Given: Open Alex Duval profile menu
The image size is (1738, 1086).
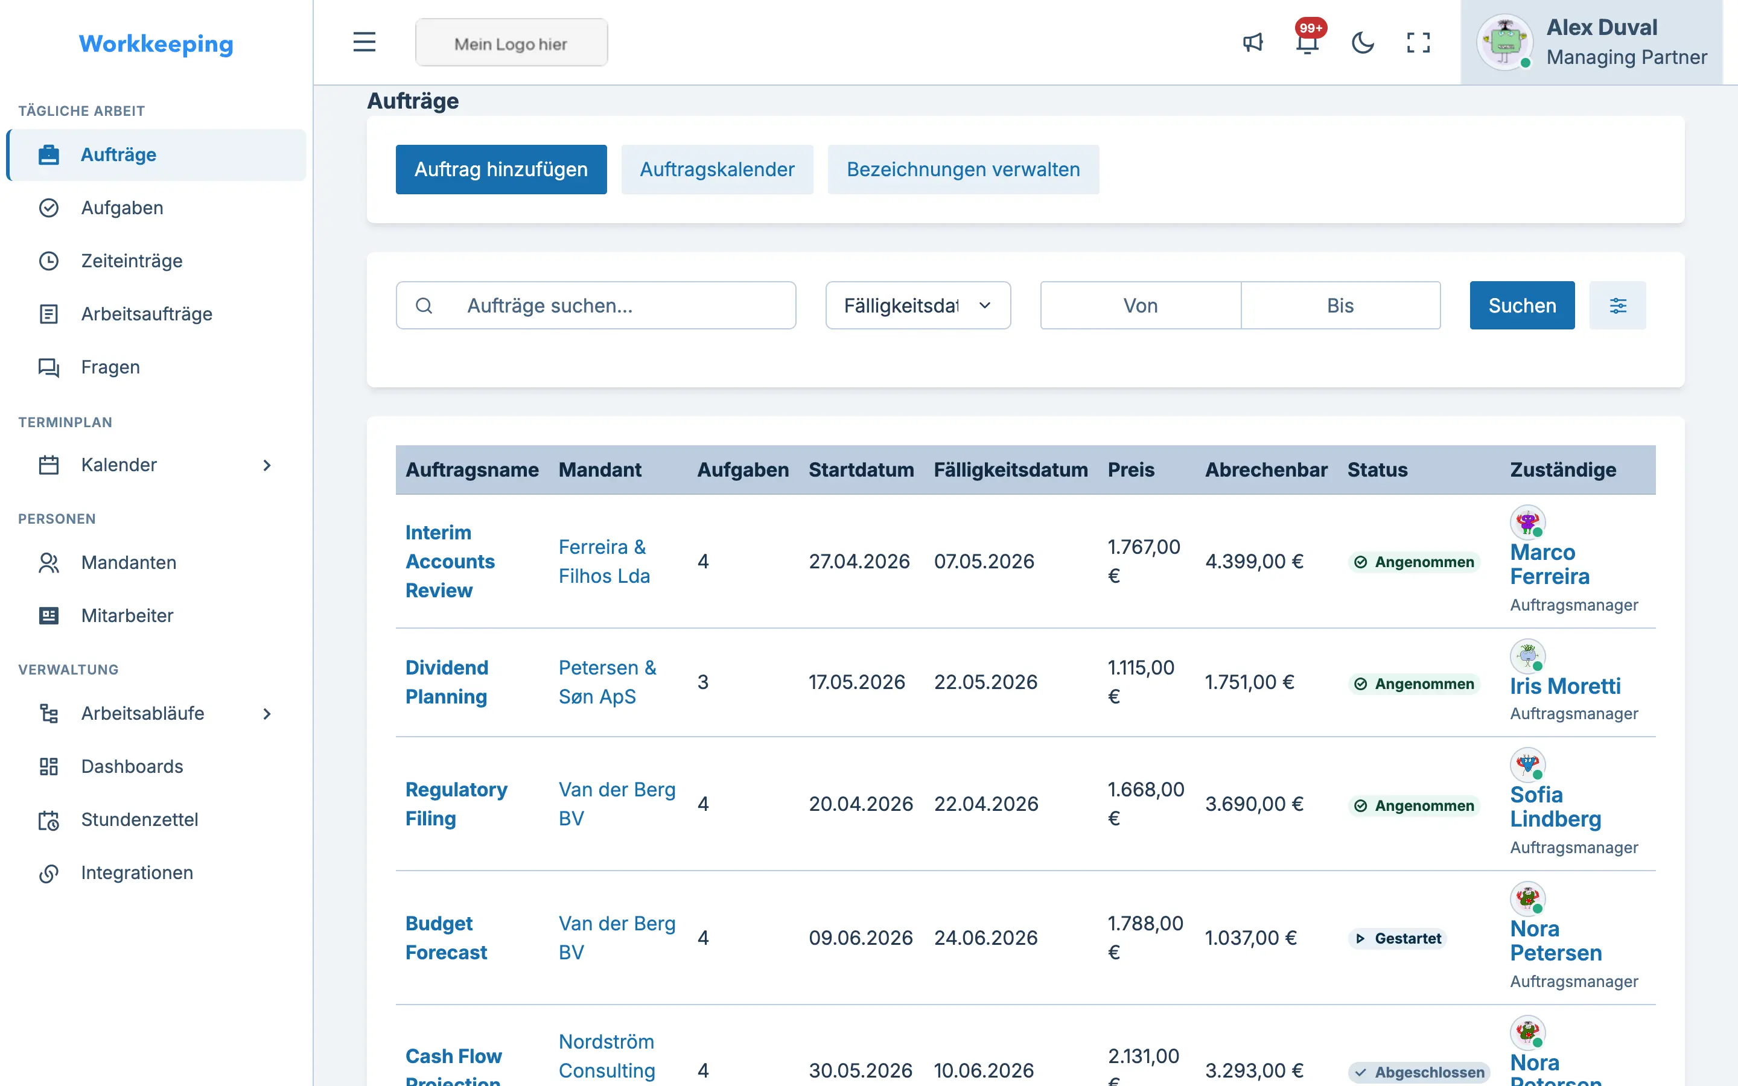Looking at the screenshot, I should point(1591,42).
